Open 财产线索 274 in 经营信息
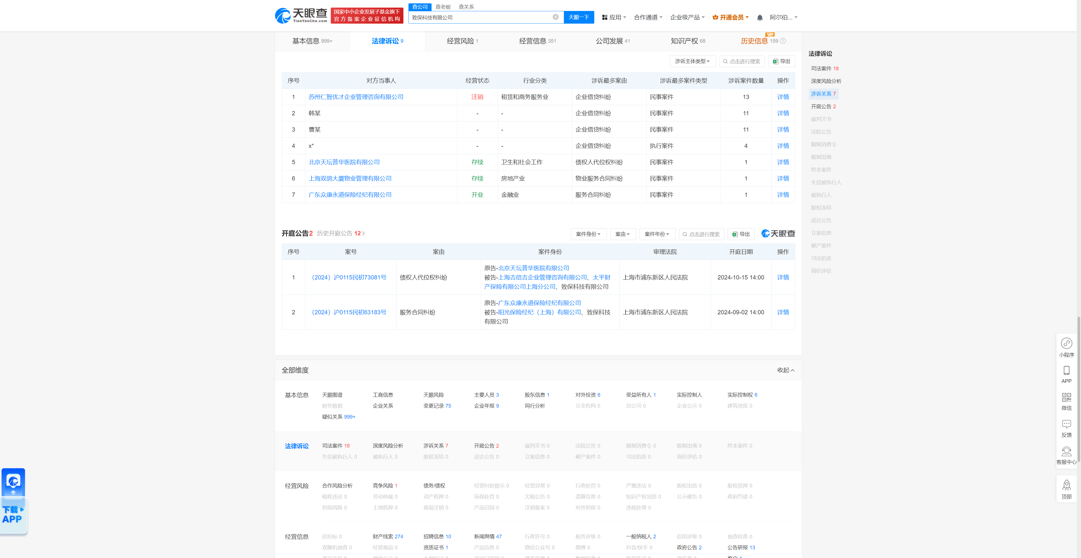 (x=388, y=537)
